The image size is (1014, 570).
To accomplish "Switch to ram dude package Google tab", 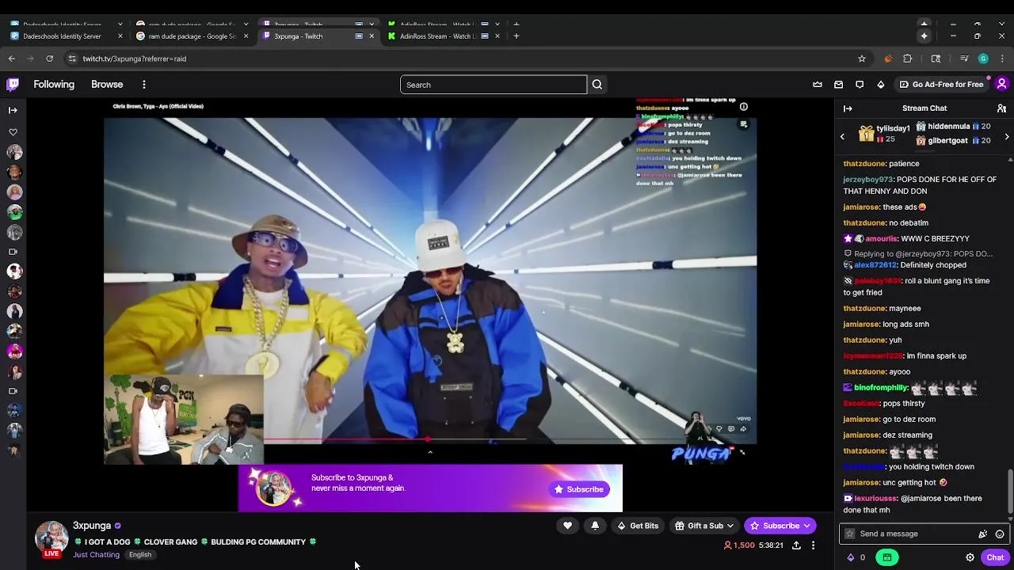I will point(193,36).
